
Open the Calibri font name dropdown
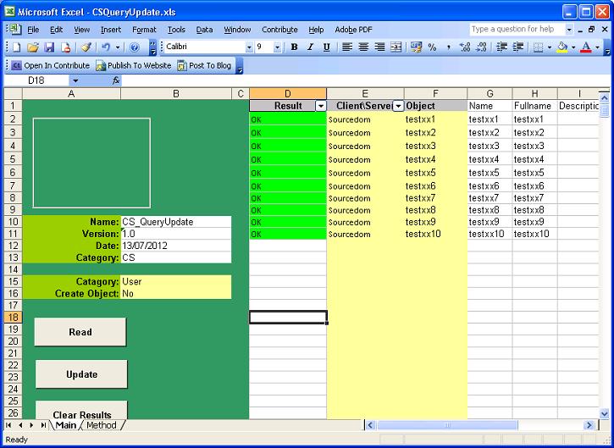point(249,47)
